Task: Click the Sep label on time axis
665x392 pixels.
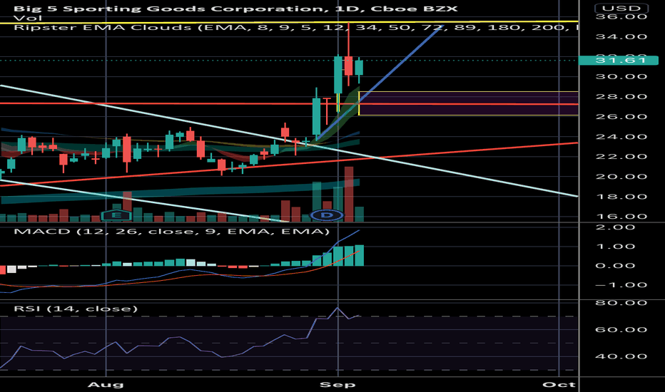Action: 337,385
